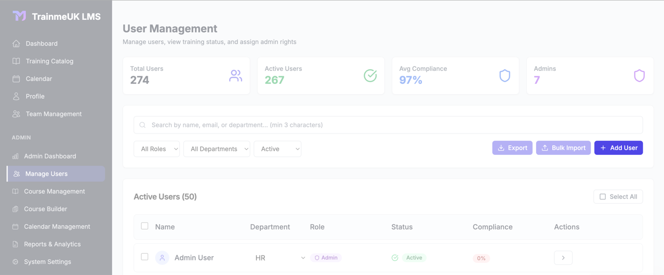Screen dimensions: 664x275
Task: Open the All Roles filter dropdown
Action: pyautogui.click(x=156, y=149)
